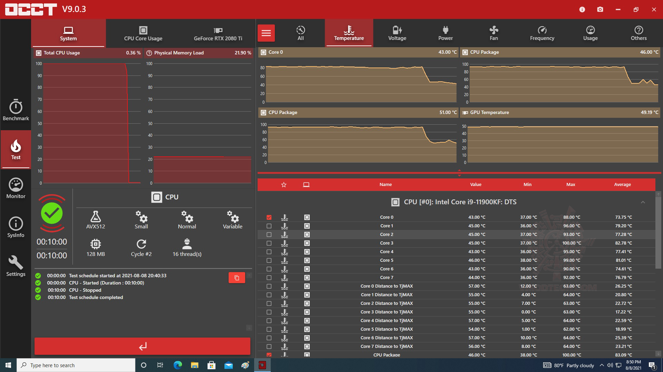
Task: Copy the test log with red button
Action: click(x=237, y=278)
